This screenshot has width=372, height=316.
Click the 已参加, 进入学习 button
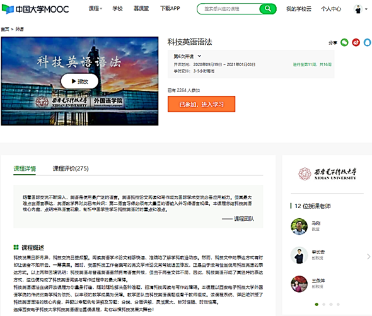coord(201,104)
